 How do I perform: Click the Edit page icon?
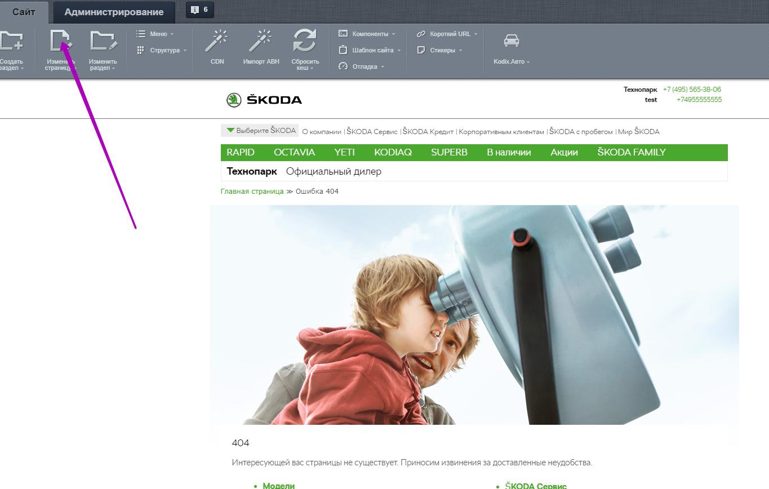pos(60,41)
